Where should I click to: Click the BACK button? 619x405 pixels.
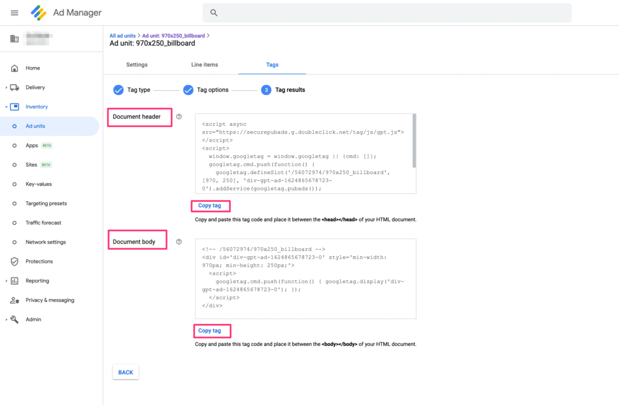pos(125,372)
